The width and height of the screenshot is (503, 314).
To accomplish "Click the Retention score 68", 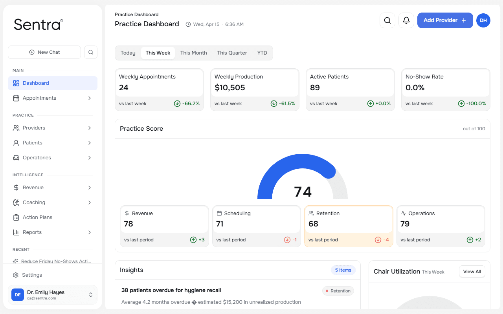I will pyautogui.click(x=313, y=224).
